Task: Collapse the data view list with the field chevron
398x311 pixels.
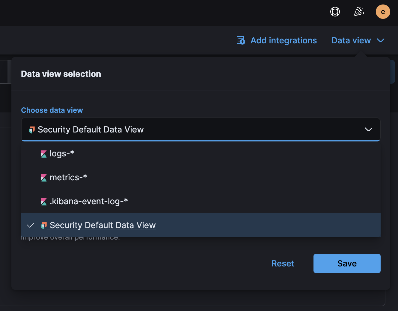Action: coord(368,129)
